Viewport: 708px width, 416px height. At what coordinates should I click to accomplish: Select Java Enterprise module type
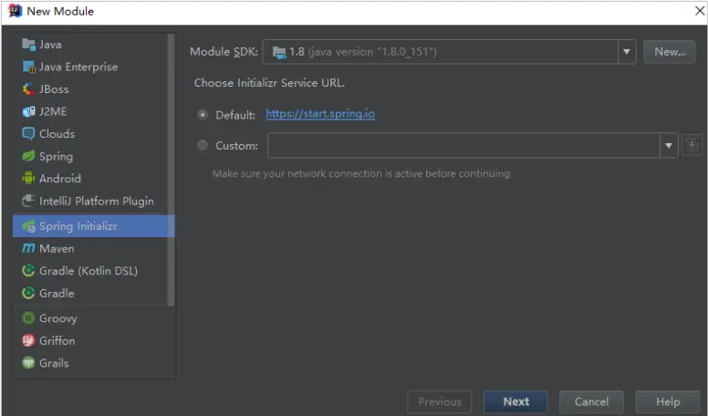pyautogui.click(x=89, y=67)
